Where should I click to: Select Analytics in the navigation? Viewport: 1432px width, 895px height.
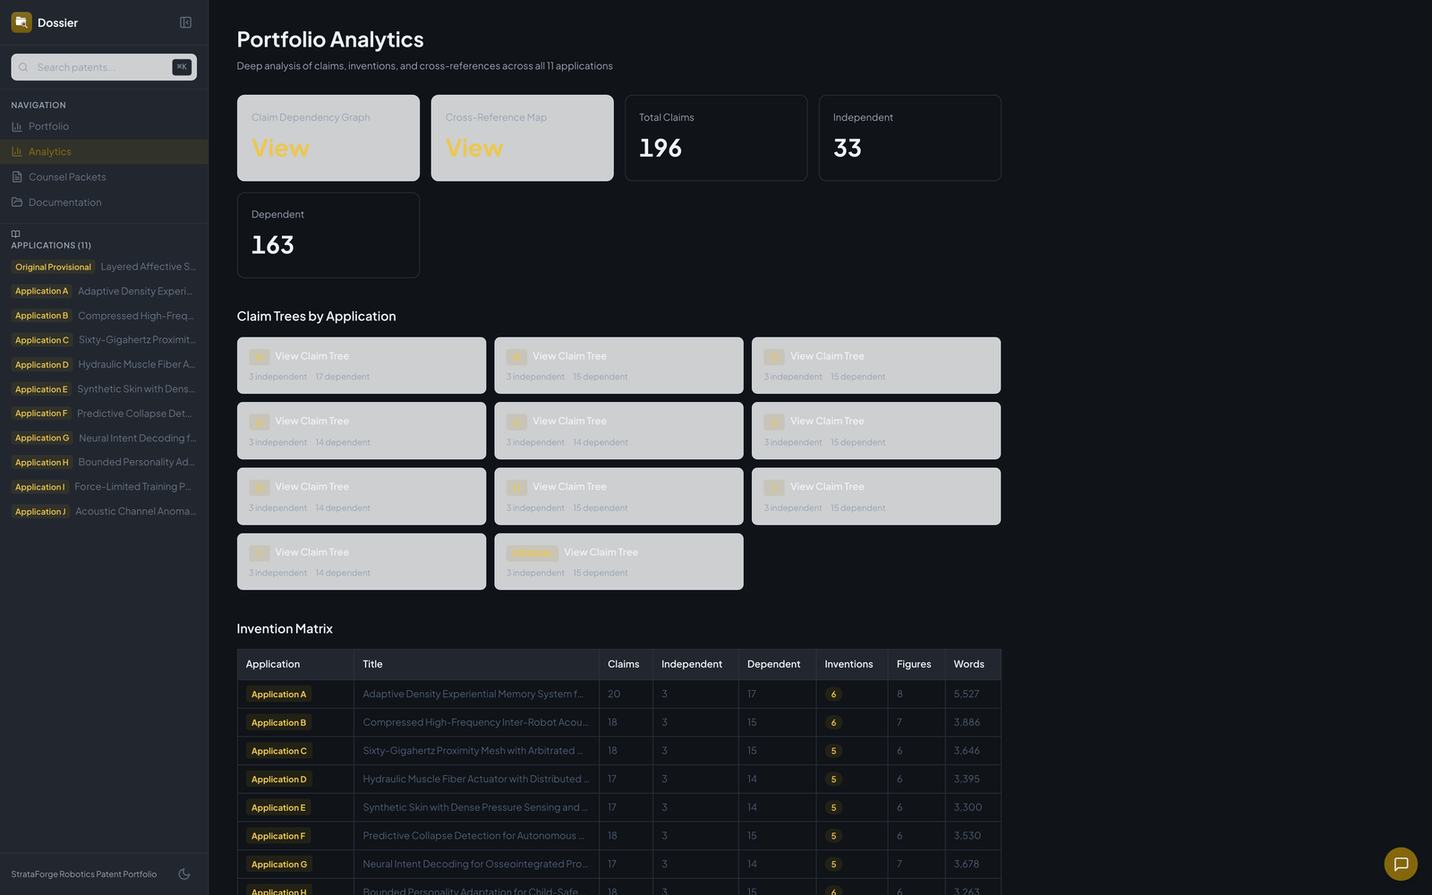(x=104, y=151)
